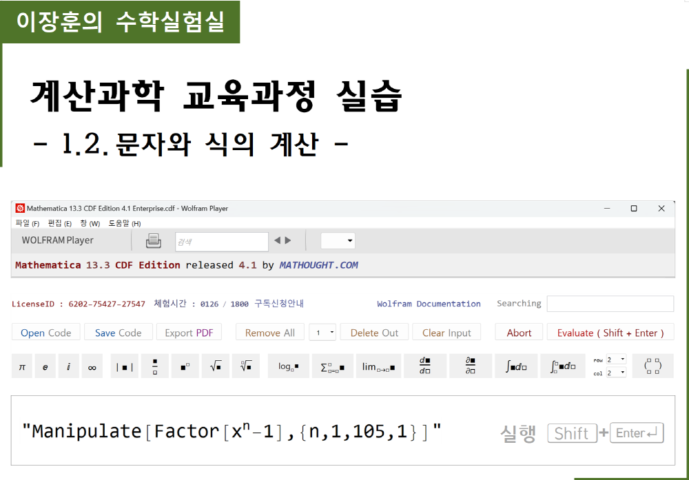
Task: Click the Open Code button
Action: pos(45,333)
